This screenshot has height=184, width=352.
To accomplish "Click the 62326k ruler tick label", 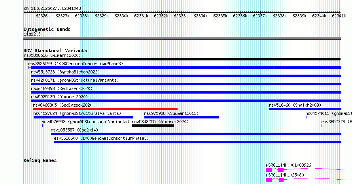I will point(43,16).
